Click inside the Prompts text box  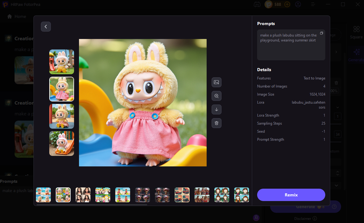(x=291, y=45)
